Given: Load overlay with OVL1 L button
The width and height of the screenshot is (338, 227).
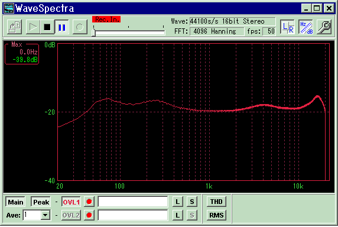Looking at the screenshot, I should click(178, 202).
